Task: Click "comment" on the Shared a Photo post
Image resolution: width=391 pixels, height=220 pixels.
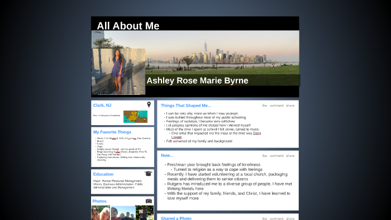Action: tap(276, 218)
